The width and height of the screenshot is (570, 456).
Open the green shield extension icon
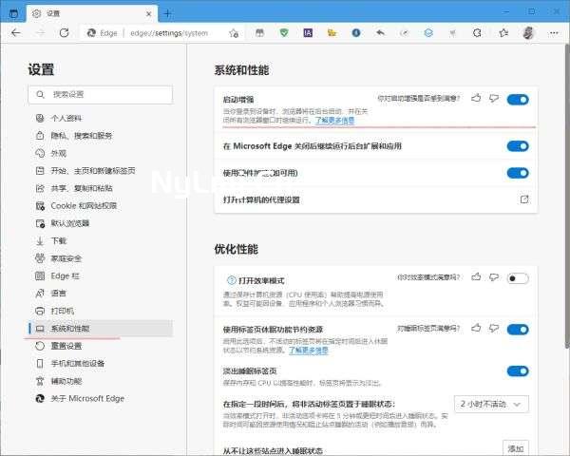coord(284,33)
